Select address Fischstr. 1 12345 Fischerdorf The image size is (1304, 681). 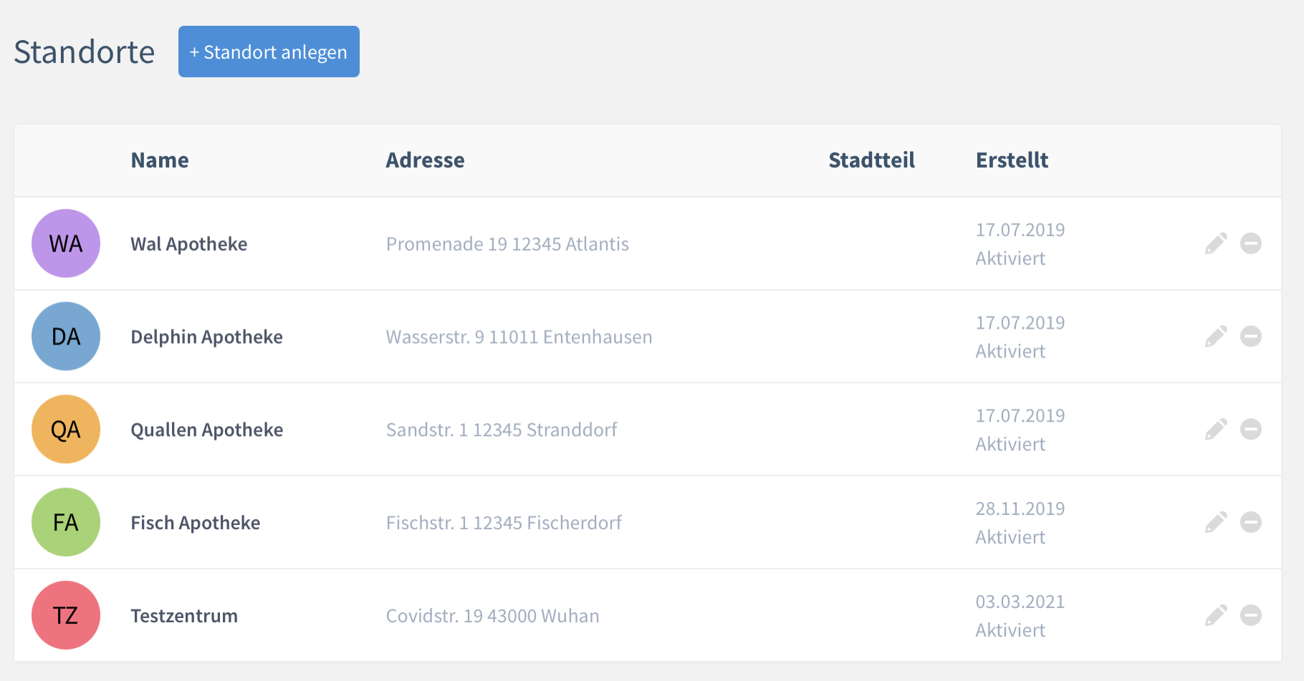pyautogui.click(x=504, y=523)
